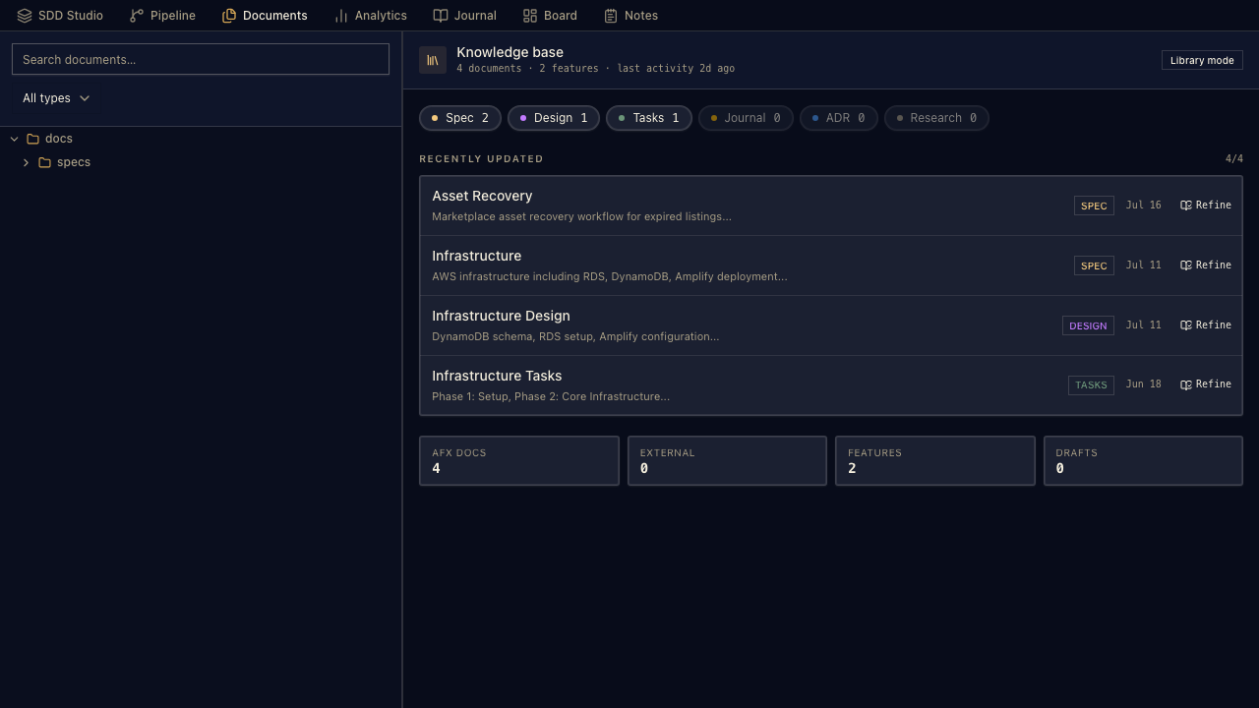The image size is (1259, 708).
Task: Click the Knowledge base library icon
Action: click(433, 60)
